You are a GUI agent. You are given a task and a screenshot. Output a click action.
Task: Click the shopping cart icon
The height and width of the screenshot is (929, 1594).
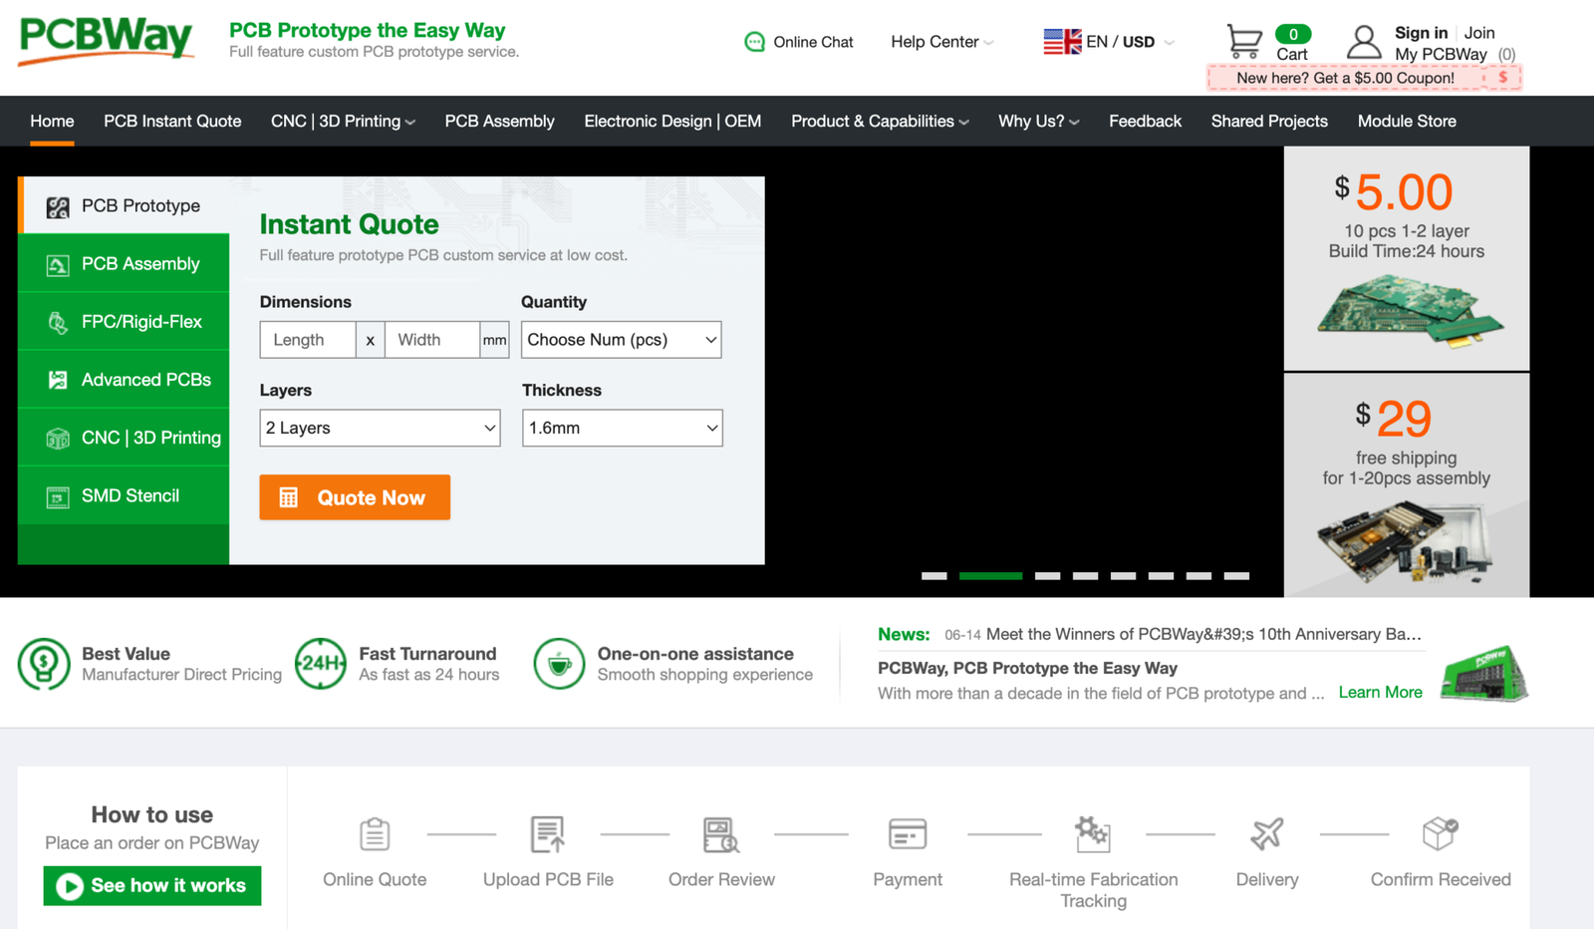click(1243, 42)
